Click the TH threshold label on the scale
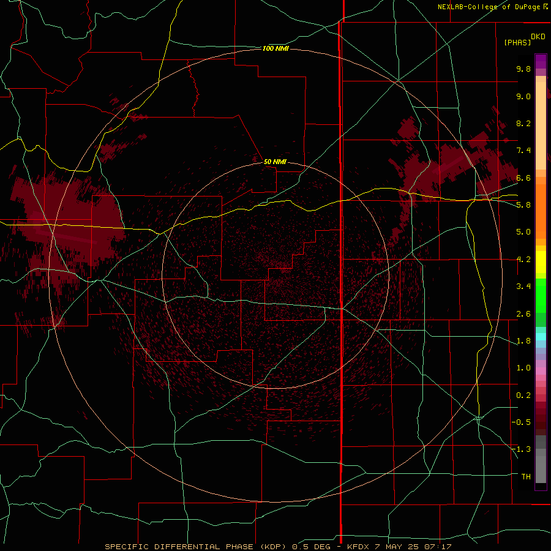This screenshot has height=551, width=551. pyautogui.click(x=526, y=477)
